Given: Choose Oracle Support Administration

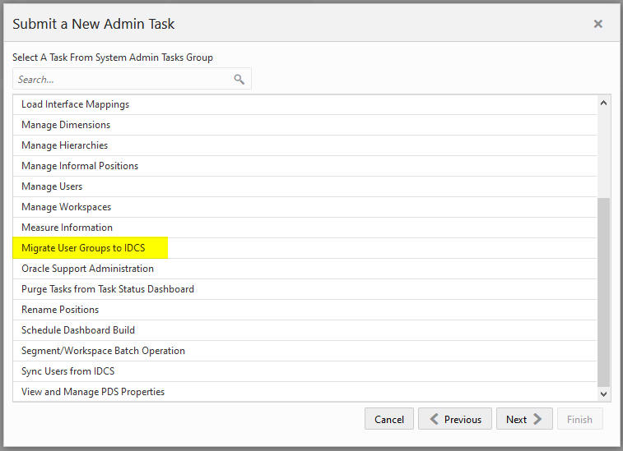Looking at the screenshot, I should point(305,269).
